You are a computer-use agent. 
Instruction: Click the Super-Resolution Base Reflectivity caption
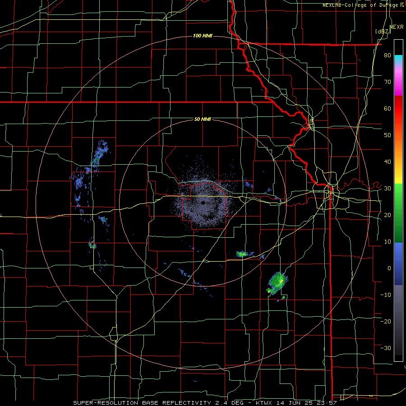tap(205, 403)
